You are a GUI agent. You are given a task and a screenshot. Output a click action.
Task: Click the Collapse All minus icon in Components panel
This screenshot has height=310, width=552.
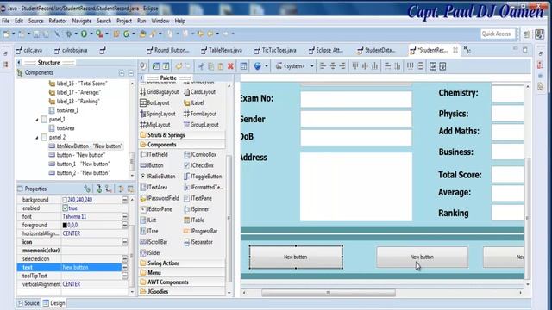(130, 73)
